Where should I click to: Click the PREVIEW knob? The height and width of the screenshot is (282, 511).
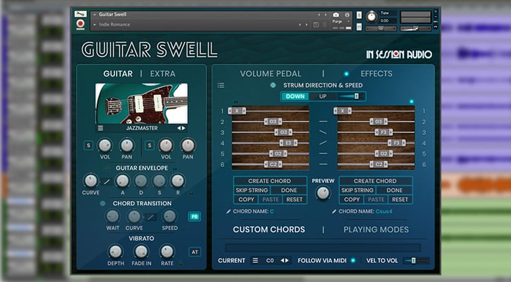[323, 193]
